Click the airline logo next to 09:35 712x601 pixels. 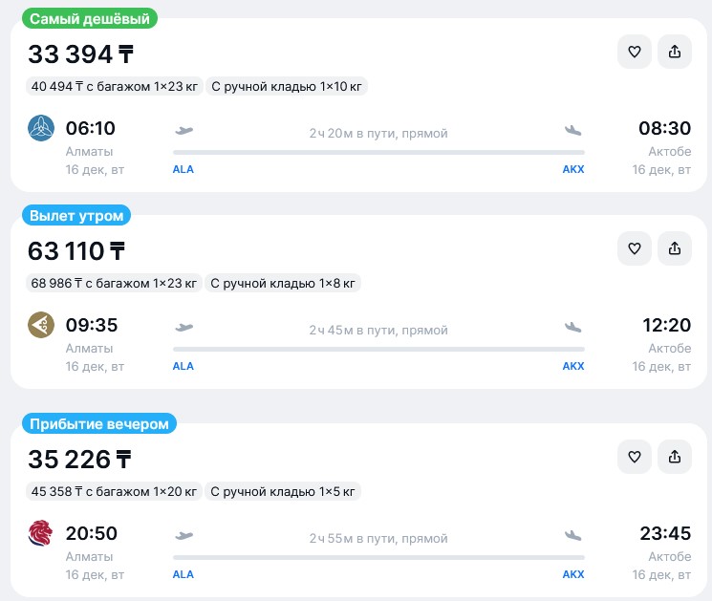[x=42, y=325]
